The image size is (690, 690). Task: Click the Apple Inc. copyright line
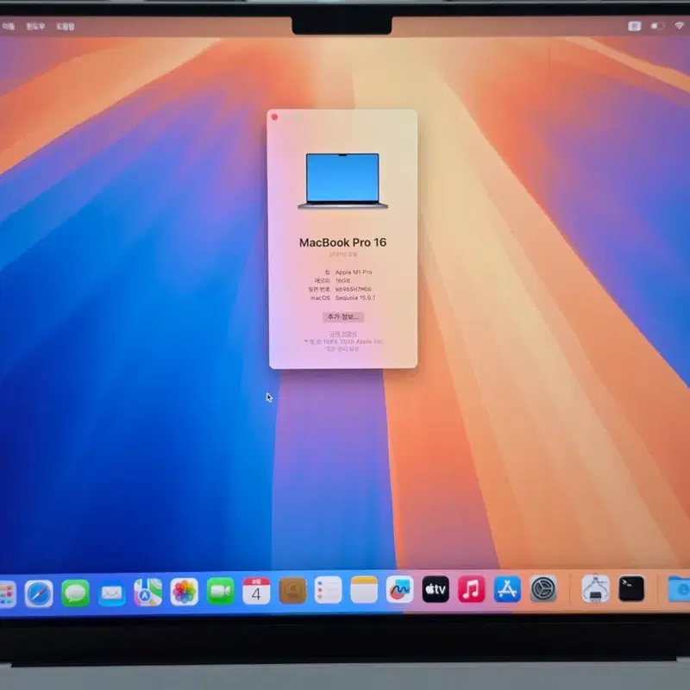click(342, 342)
